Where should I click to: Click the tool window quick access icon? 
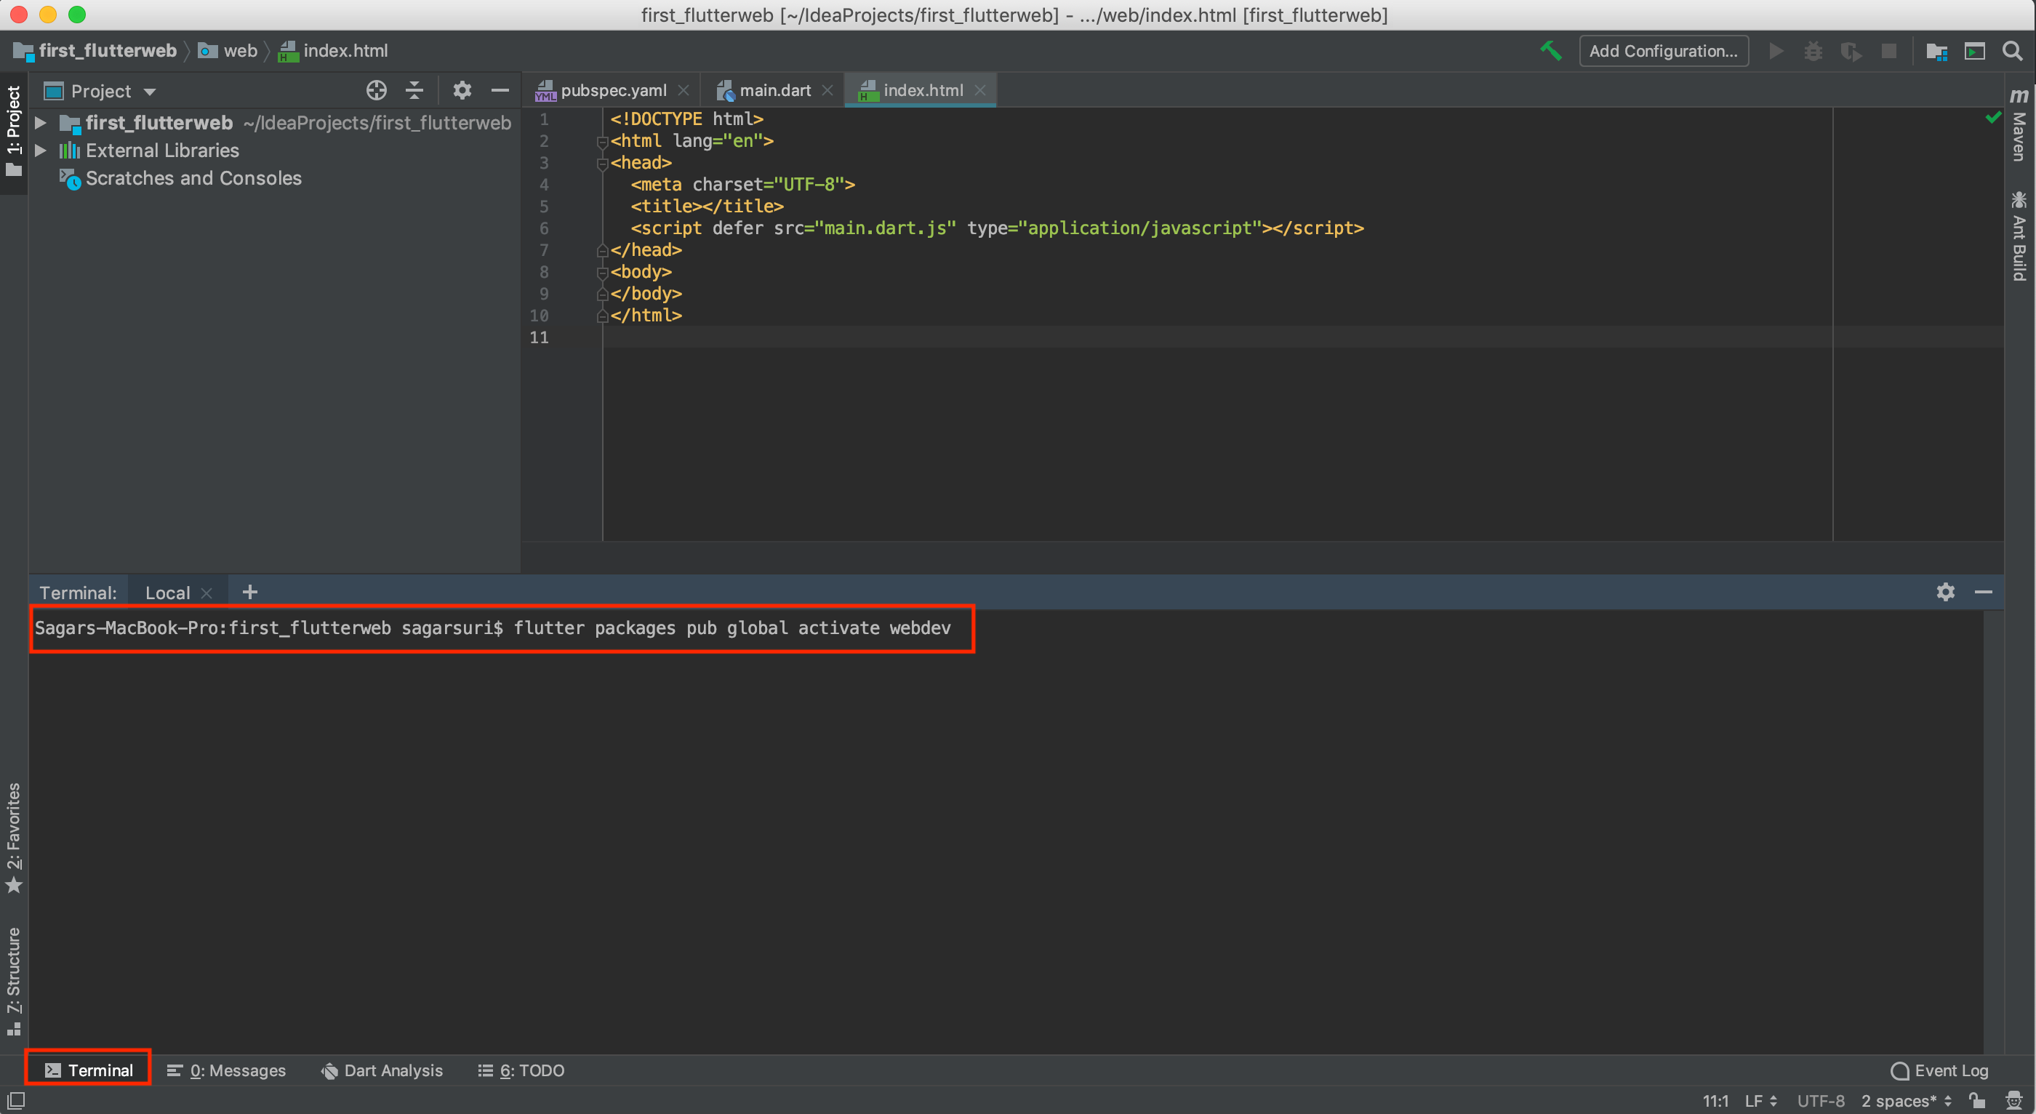point(16,1099)
